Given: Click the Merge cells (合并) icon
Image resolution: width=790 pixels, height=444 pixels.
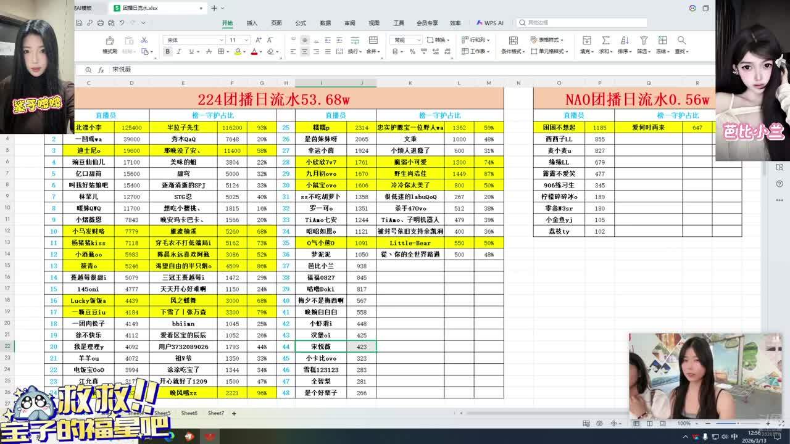Looking at the screenshot, I should tap(373, 41).
